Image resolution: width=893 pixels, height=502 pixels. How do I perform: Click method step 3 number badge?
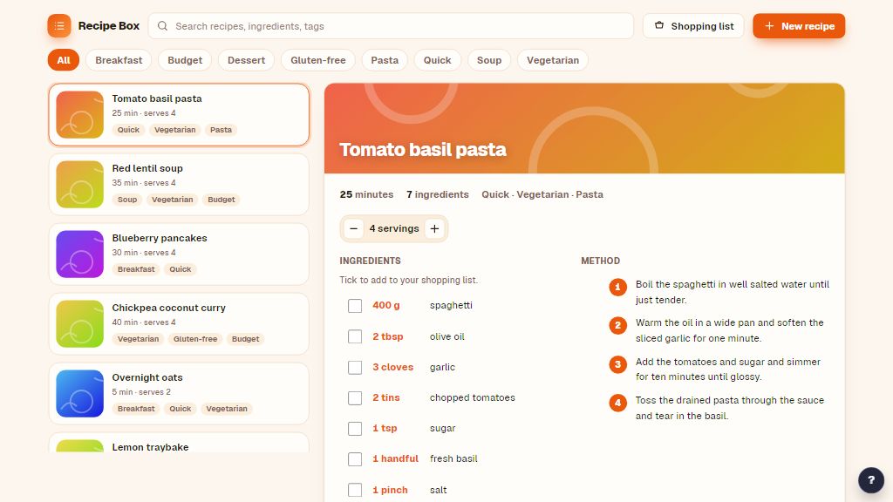click(618, 364)
